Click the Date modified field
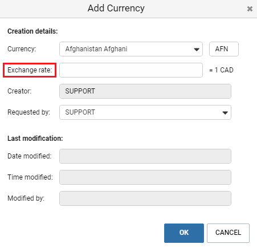 click(x=145, y=156)
